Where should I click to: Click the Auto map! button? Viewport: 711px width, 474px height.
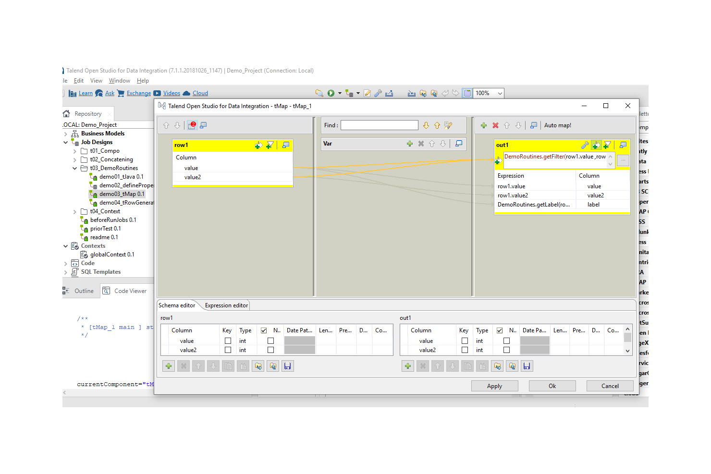pos(558,125)
